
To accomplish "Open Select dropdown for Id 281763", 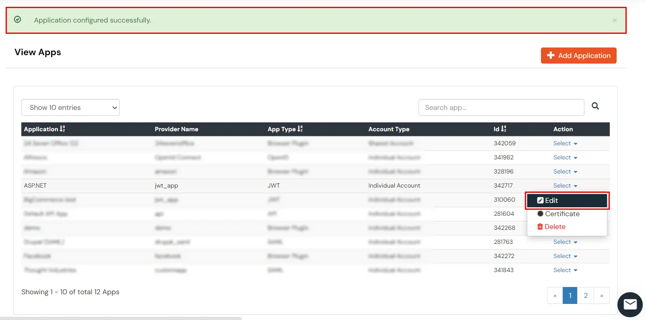I will point(565,242).
